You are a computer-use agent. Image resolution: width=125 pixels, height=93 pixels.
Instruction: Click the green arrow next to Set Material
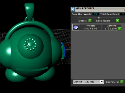click(x=122, y=82)
